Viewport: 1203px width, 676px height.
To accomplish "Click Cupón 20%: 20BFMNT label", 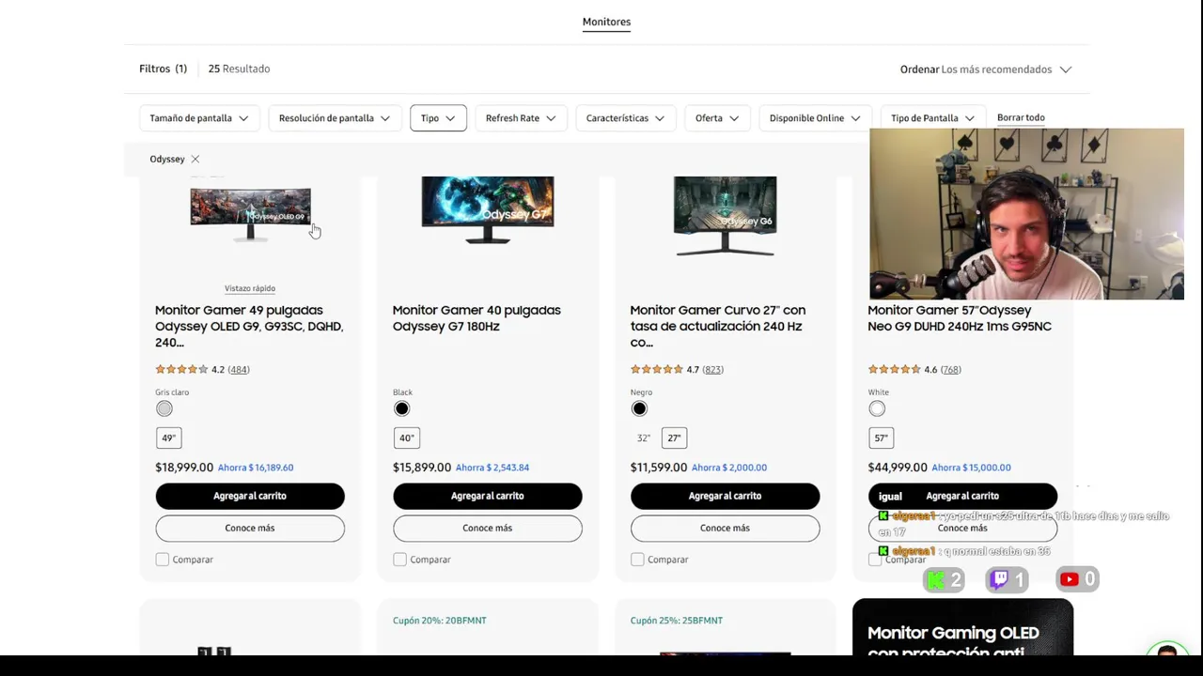I will pos(440,621).
